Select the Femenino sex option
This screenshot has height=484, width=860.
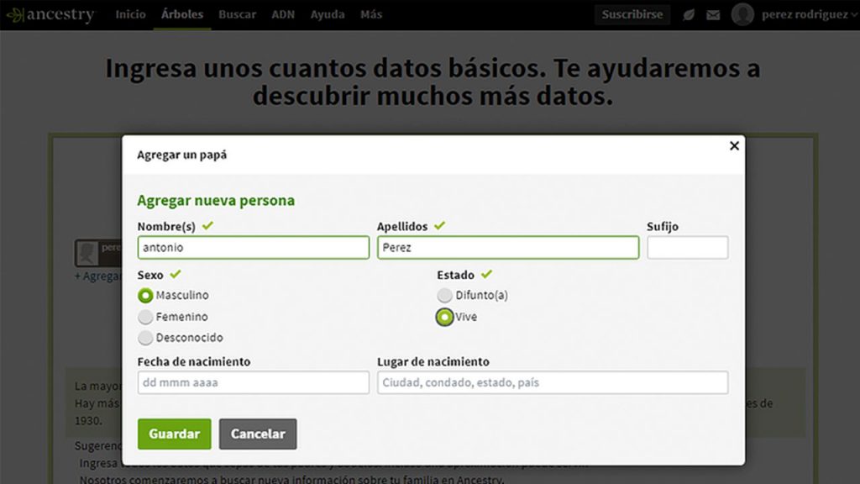(x=145, y=316)
